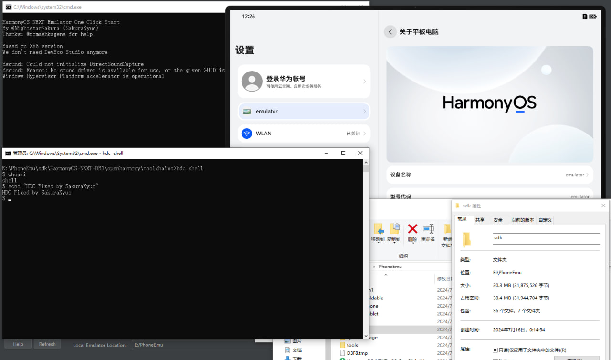Viewport: 611px width, 360px height.
Task: Expand the emulator settings row chevron
Action: click(x=364, y=112)
